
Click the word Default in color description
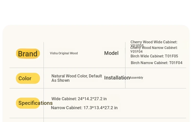click(95, 76)
